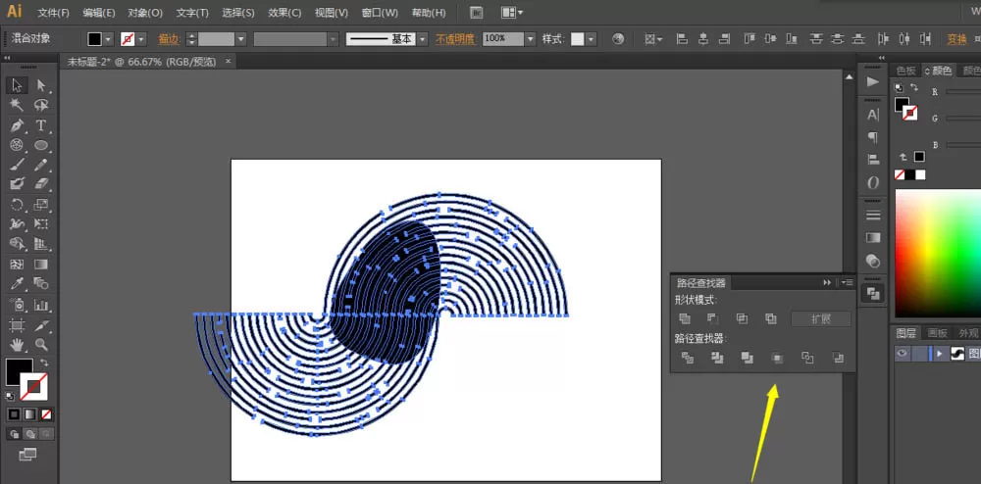The image size is (981, 484).
Task: Click the Unite shape mode icon
Action: pos(685,318)
